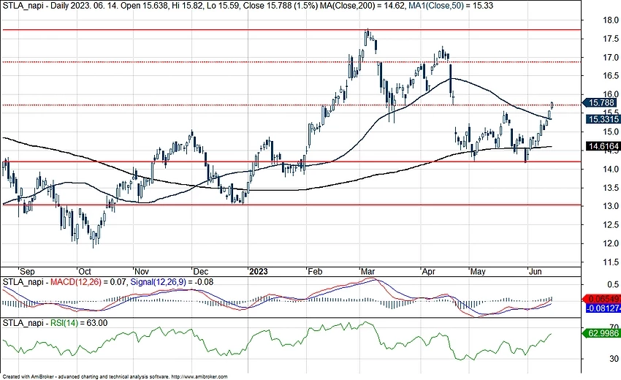The height and width of the screenshot is (380, 621).
Task: Click the blue Signal value tag -0.08127
Action: pos(602,308)
